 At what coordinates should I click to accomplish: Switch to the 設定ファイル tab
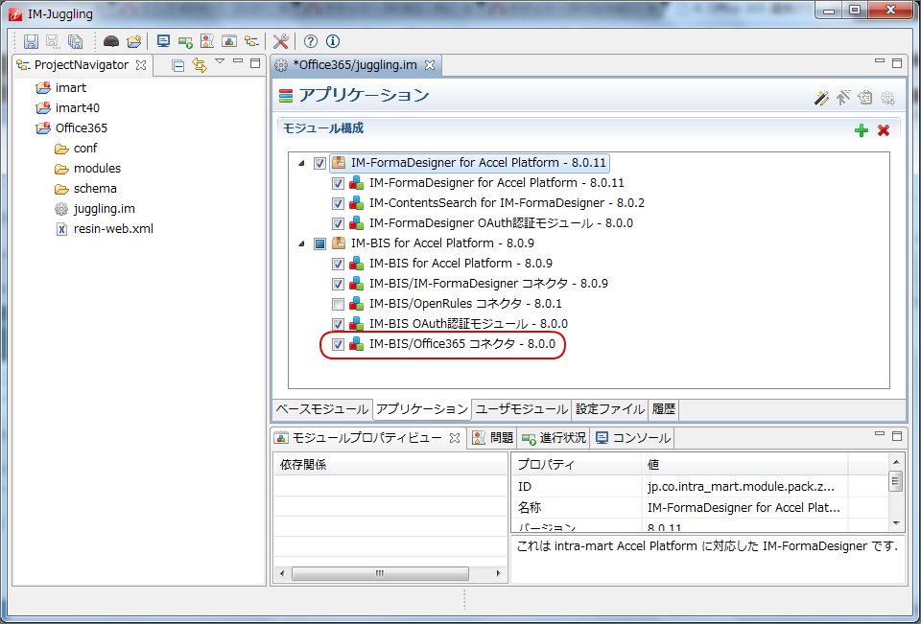[610, 409]
